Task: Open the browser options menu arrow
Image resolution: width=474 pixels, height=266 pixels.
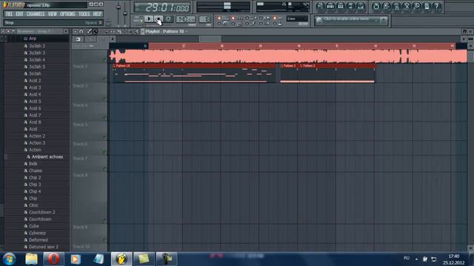Action: coord(3,31)
